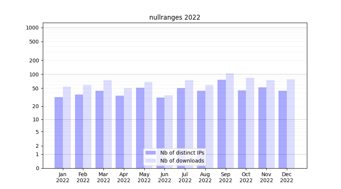341x189 pixels.
Task: Pick the Mar 2022 downloads bar
Action: tap(108, 124)
